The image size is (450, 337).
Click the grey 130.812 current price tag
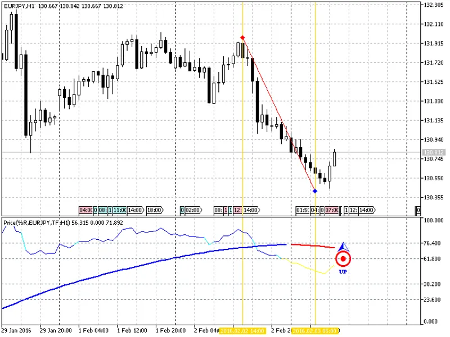pyautogui.click(x=434, y=152)
